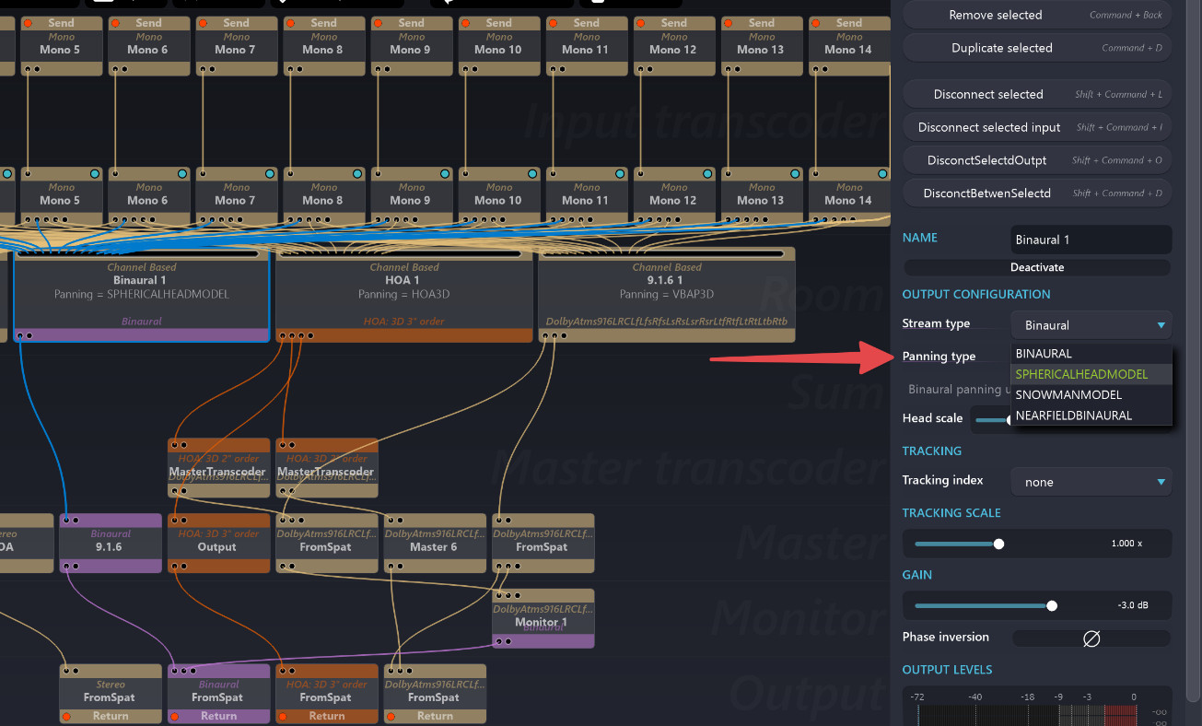Click the orange dot on Send Mono 14

click(815, 22)
